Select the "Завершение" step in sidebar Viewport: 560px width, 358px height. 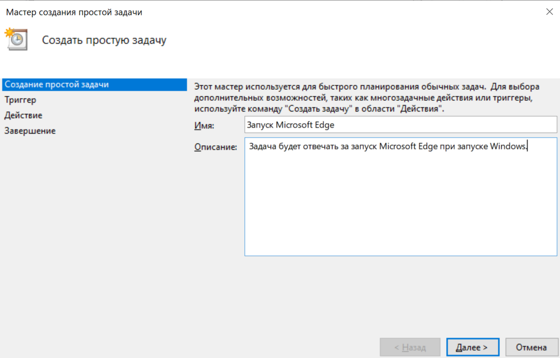click(x=30, y=131)
